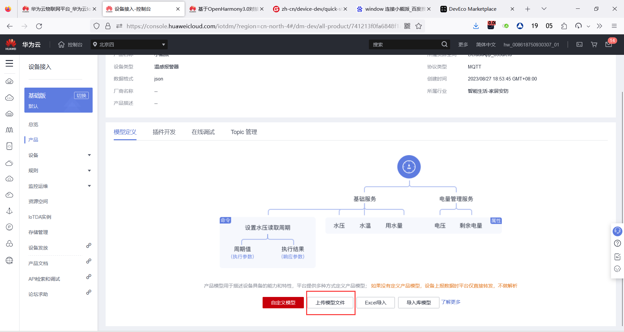Open the Firefox application menu
This screenshot has height=332, width=624.
[614, 26]
